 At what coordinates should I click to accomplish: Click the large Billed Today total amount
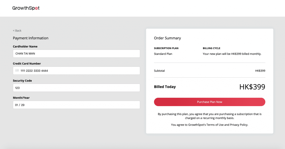252,87
